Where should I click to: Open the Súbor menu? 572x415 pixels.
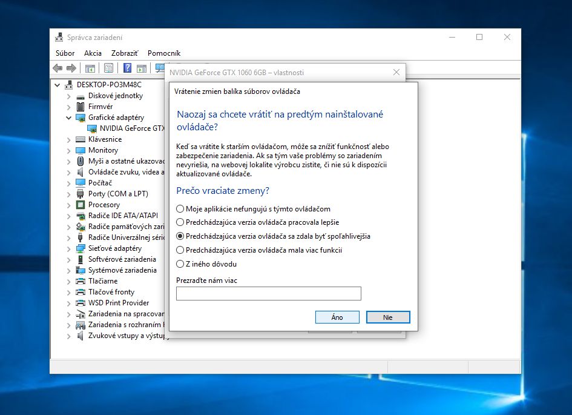coord(65,53)
